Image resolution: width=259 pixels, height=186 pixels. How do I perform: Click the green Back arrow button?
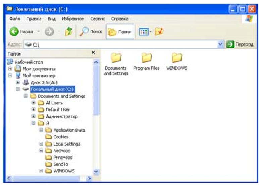14,31
